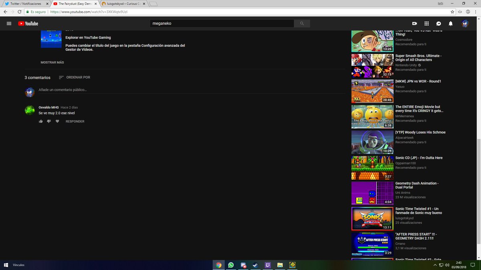This screenshot has width=481, height=270.
Task: Dislike Osvaldo MHG's comment
Action: click(49, 121)
